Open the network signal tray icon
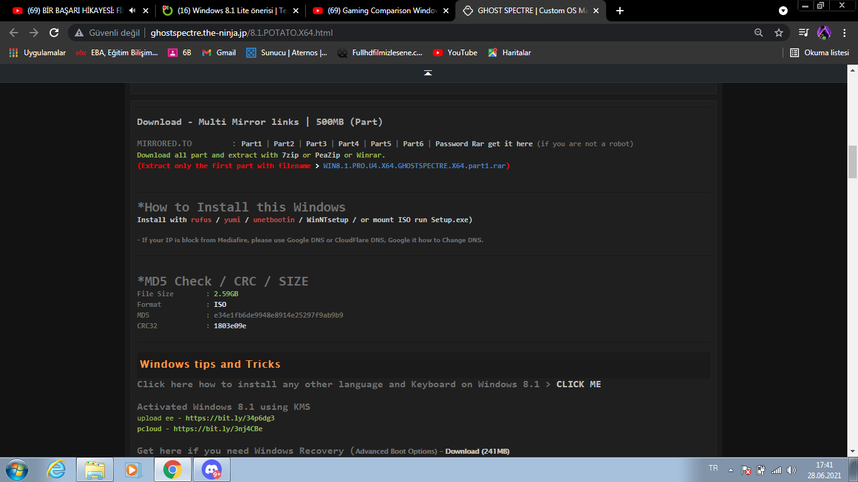Image resolution: width=858 pixels, height=482 pixels. 776,469
